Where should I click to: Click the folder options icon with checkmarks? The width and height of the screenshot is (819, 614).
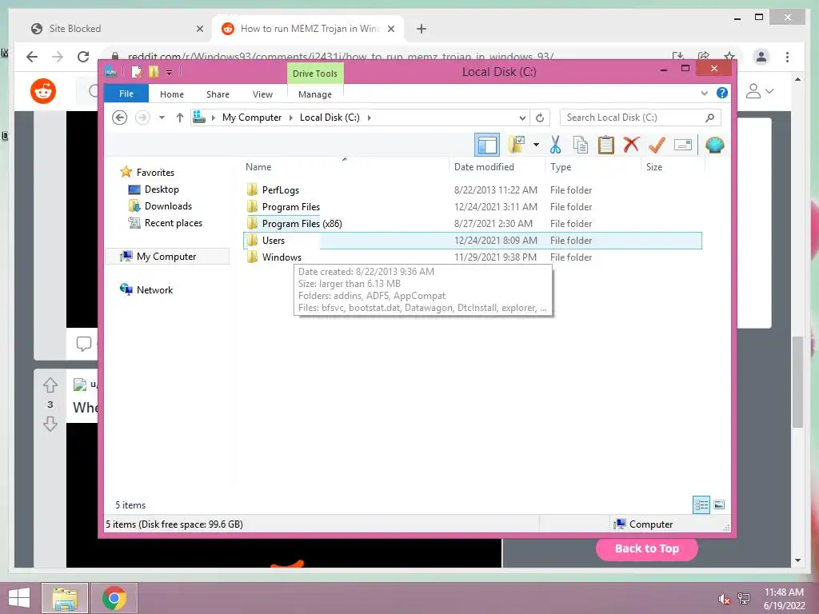(517, 144)
